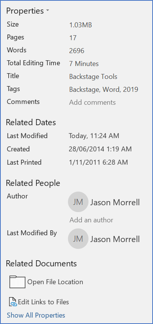
Task: Open the Properties dropdown arrow
Action: pyautogui.click(x=47, y=10)
